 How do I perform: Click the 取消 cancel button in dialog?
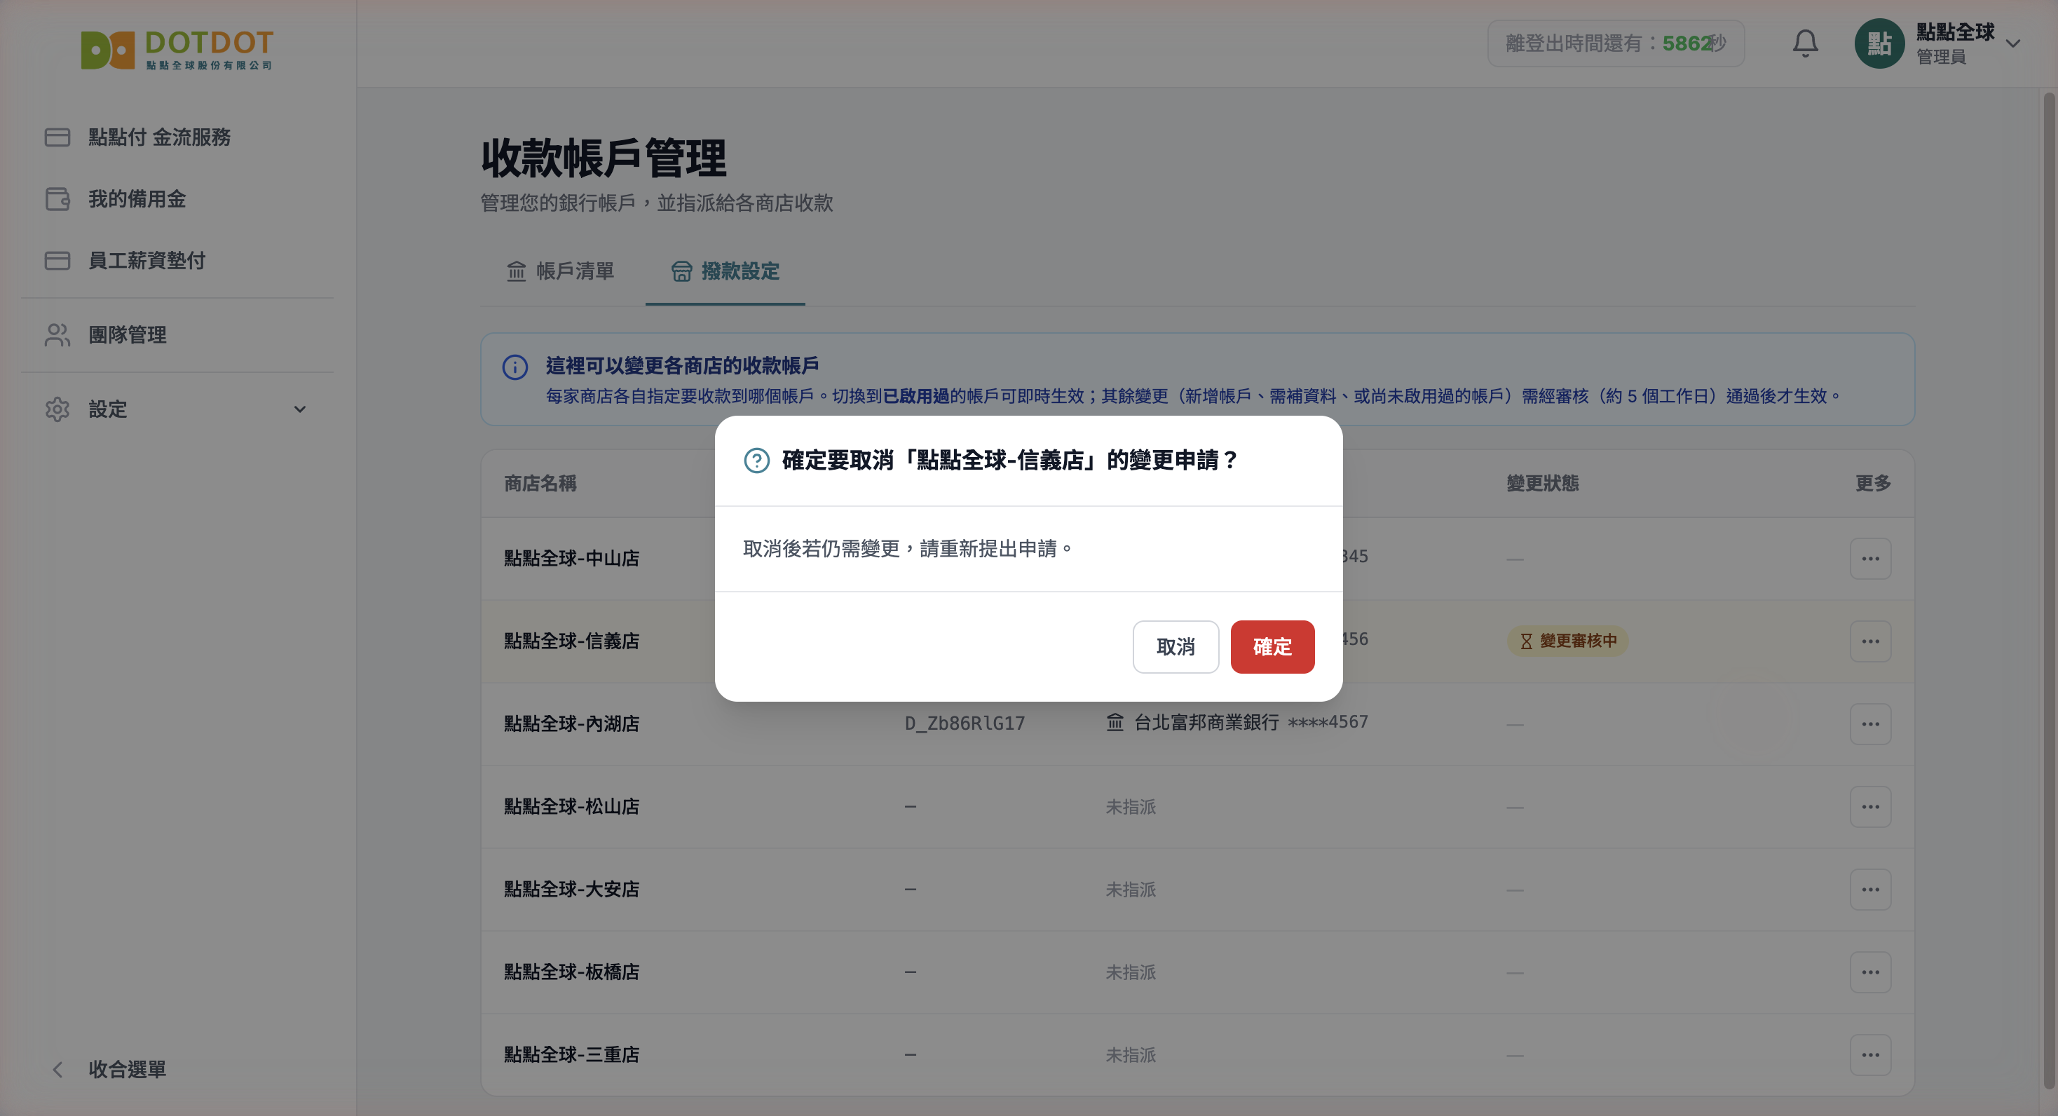1175,647
